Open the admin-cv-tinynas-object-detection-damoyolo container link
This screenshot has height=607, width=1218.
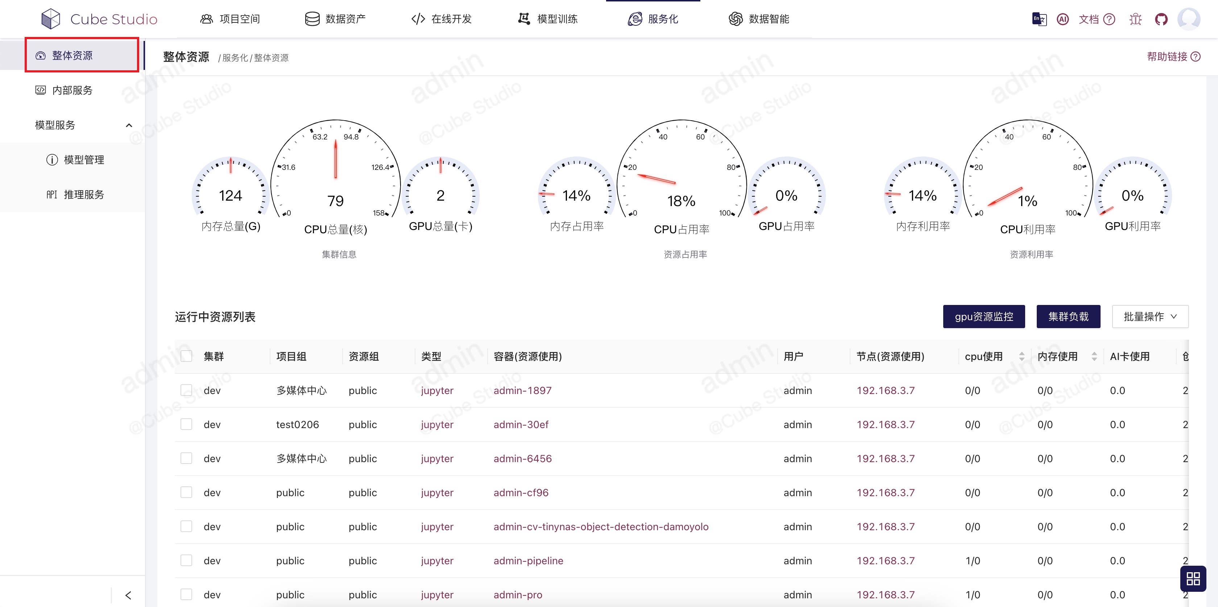pyautogui.click(x=601, y=527)
